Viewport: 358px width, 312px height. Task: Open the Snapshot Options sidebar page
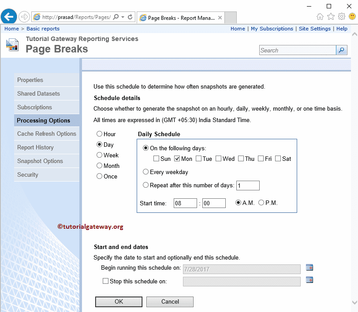point(47,161)
